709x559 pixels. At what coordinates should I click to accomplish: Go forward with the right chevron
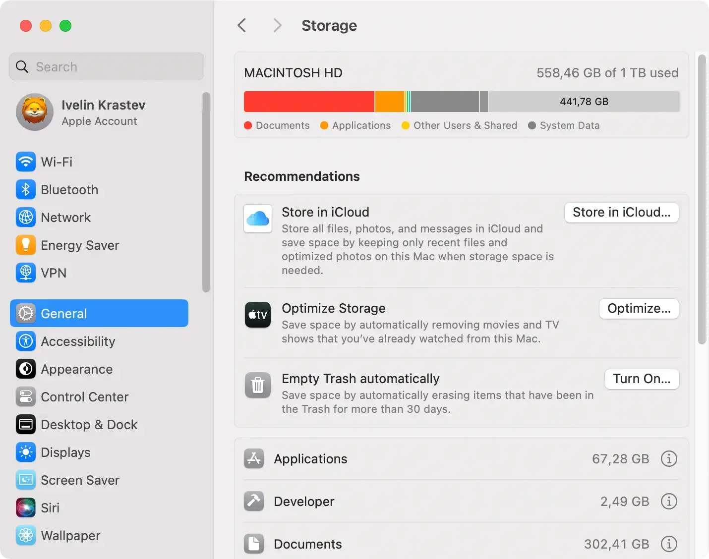click(277, 25)
